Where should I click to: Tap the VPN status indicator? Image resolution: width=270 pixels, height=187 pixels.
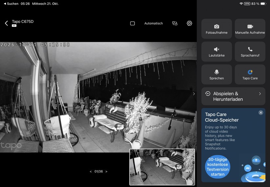point(247,4)
